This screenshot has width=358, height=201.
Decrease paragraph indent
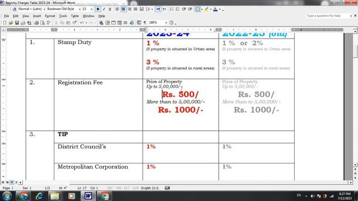[x=184, y=9]
